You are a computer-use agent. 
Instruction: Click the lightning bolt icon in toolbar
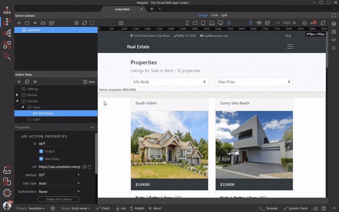click(250, 22)
